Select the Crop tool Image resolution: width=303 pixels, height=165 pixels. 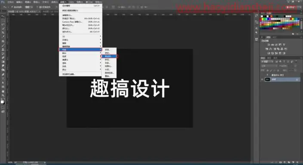(x=3, y=33)
